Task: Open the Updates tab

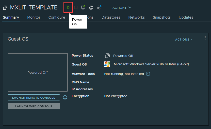Action: [x=186, y=17]
